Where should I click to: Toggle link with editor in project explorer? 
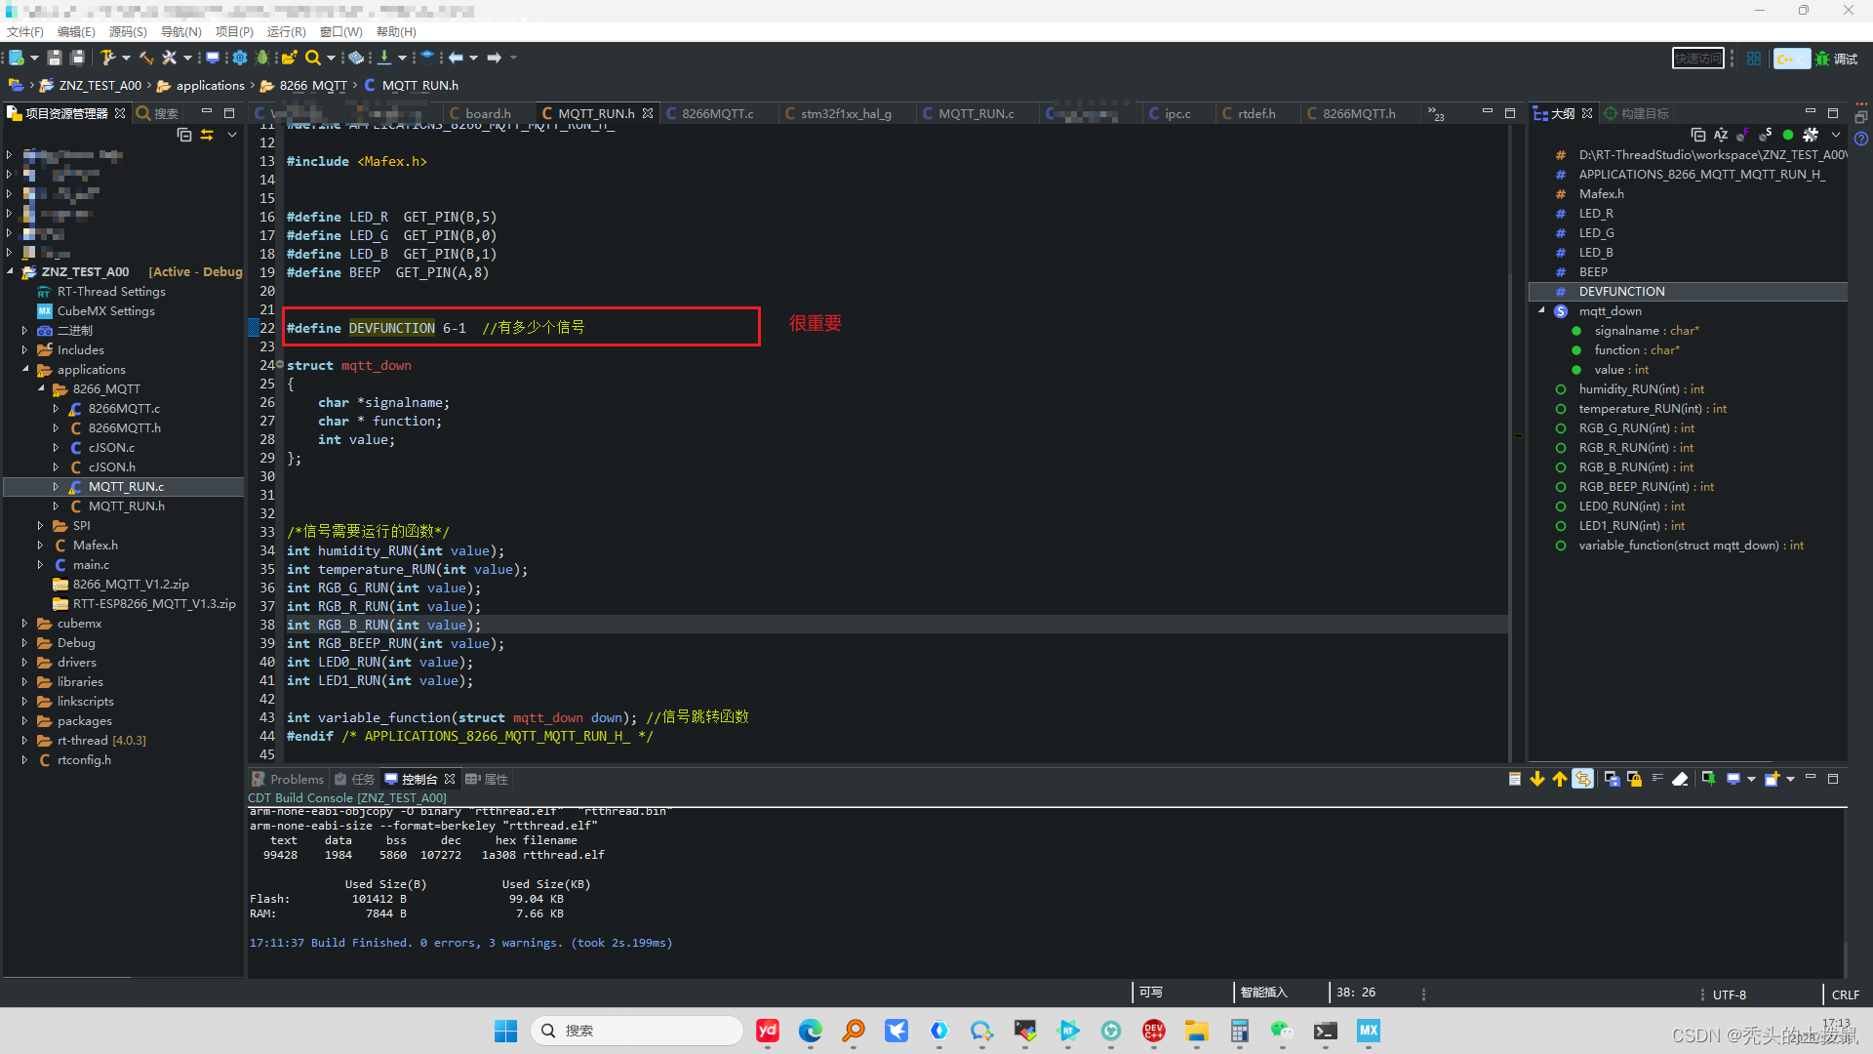tap(207, 135)
